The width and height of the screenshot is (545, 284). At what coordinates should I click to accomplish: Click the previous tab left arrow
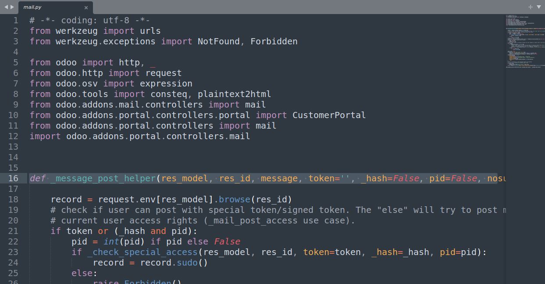(6, 7)
